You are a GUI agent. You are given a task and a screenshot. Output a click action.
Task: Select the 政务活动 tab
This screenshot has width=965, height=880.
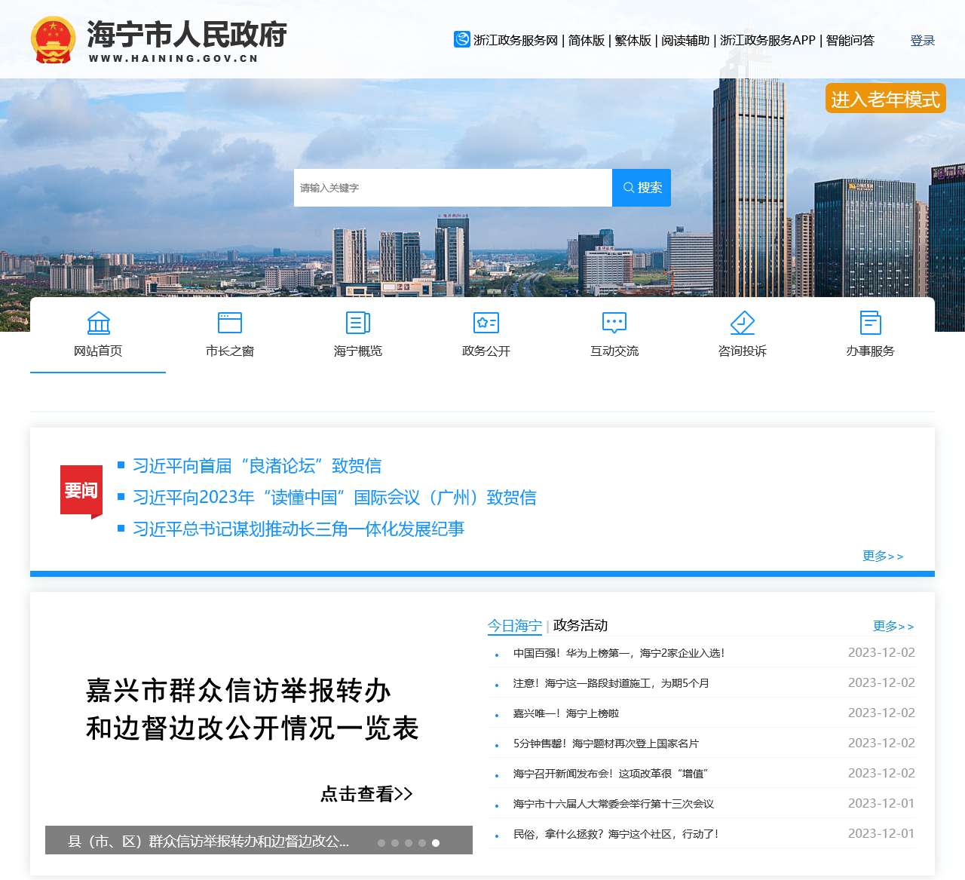(x=581, y=626)
